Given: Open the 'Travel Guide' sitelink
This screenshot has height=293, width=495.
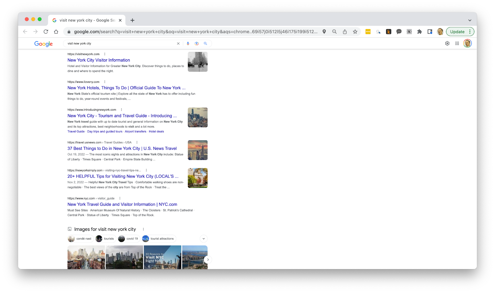Looking at the screenshot, I should click(76, 131).
